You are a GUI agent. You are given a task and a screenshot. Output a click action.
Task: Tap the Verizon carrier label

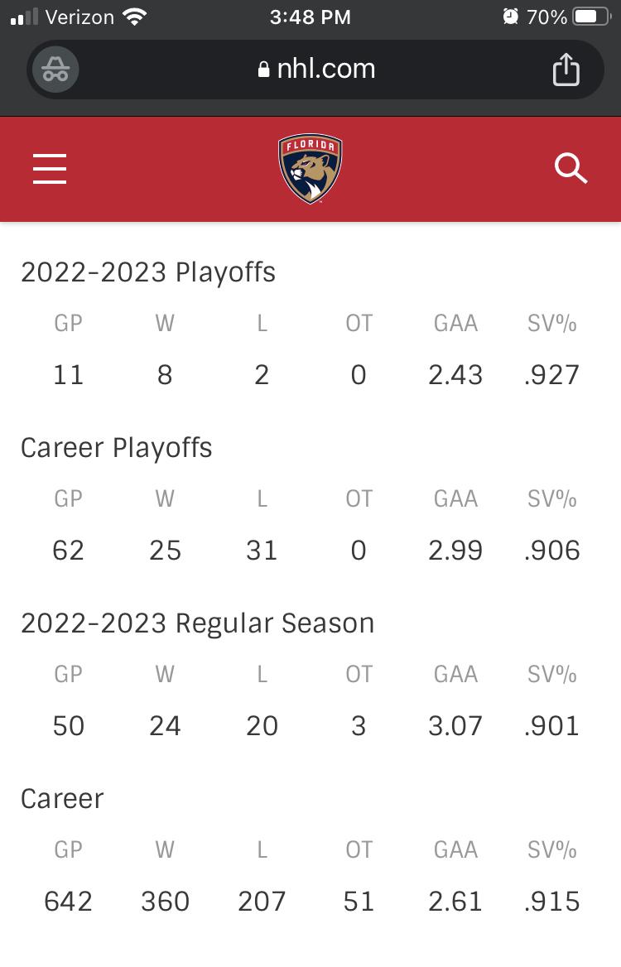point(79,17)
